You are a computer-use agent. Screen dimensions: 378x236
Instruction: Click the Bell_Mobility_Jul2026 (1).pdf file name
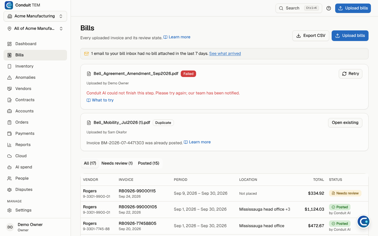(122, 123)
